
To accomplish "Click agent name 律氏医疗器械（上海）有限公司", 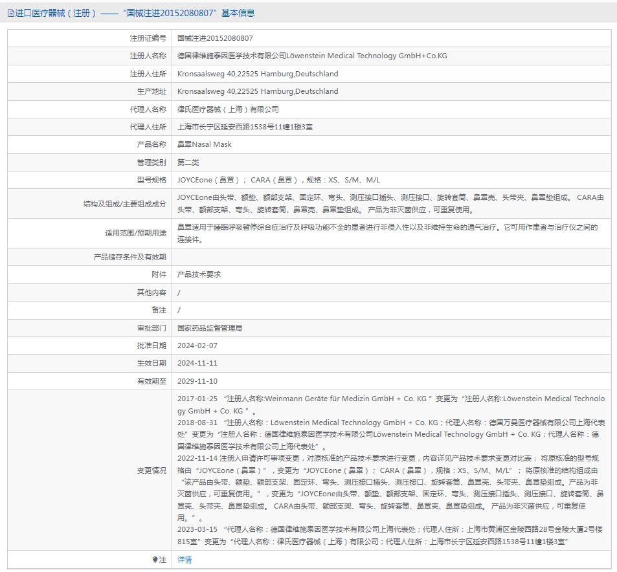I will pyautogui.click(x=229, y=109).
